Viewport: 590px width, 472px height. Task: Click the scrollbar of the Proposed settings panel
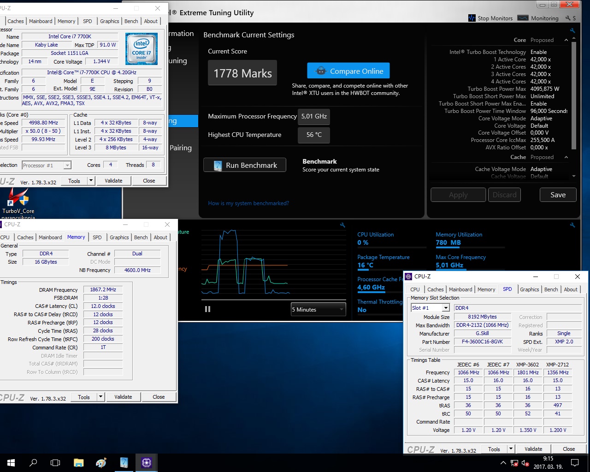(574, 96)
